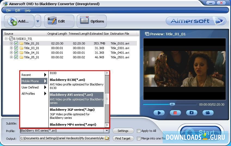Viewport: 231px width, 146px height.
Task: Play the preview video
Action: click(x=159, y=113)
